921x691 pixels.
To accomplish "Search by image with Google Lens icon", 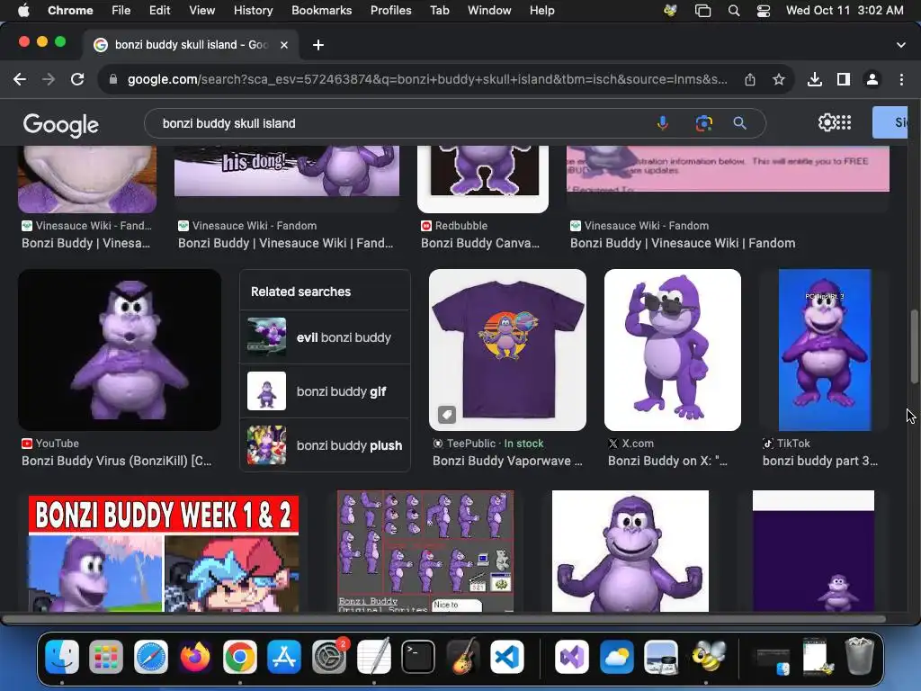I will point(703,122).
